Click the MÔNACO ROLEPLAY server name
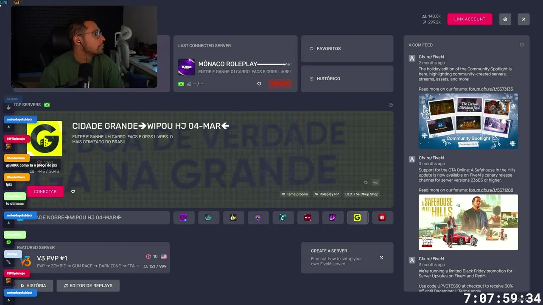The image size is (543, 305). (228, 64)
